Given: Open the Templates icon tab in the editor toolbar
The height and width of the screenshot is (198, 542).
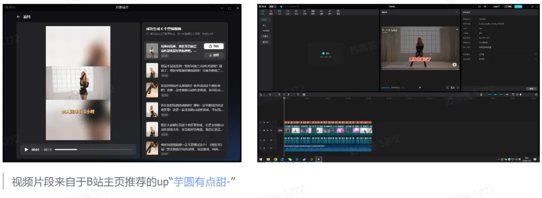Looking at the screenshot, I should click(x=338, y=12).
